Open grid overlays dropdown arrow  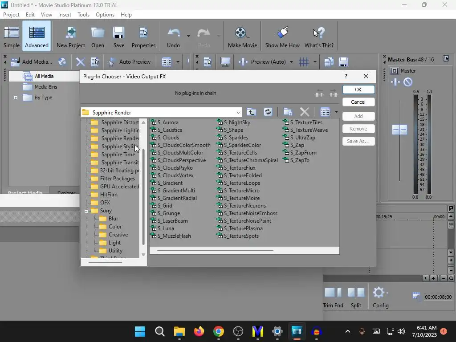(315, 62)
